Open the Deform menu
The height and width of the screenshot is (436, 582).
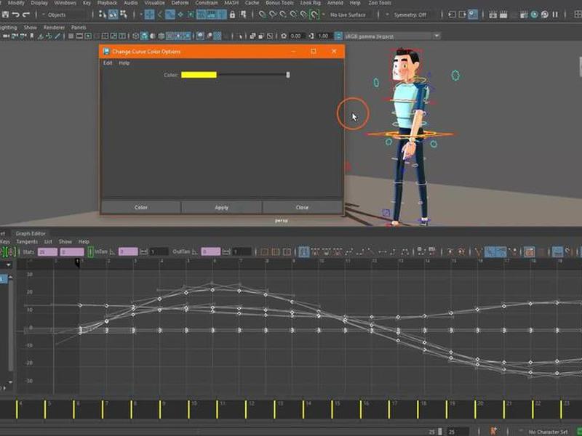coord(180,3)
